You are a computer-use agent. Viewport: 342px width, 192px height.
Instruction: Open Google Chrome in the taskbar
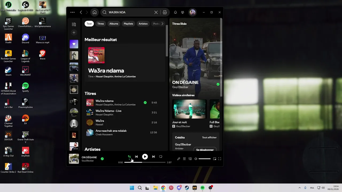(x=163, y=188)
